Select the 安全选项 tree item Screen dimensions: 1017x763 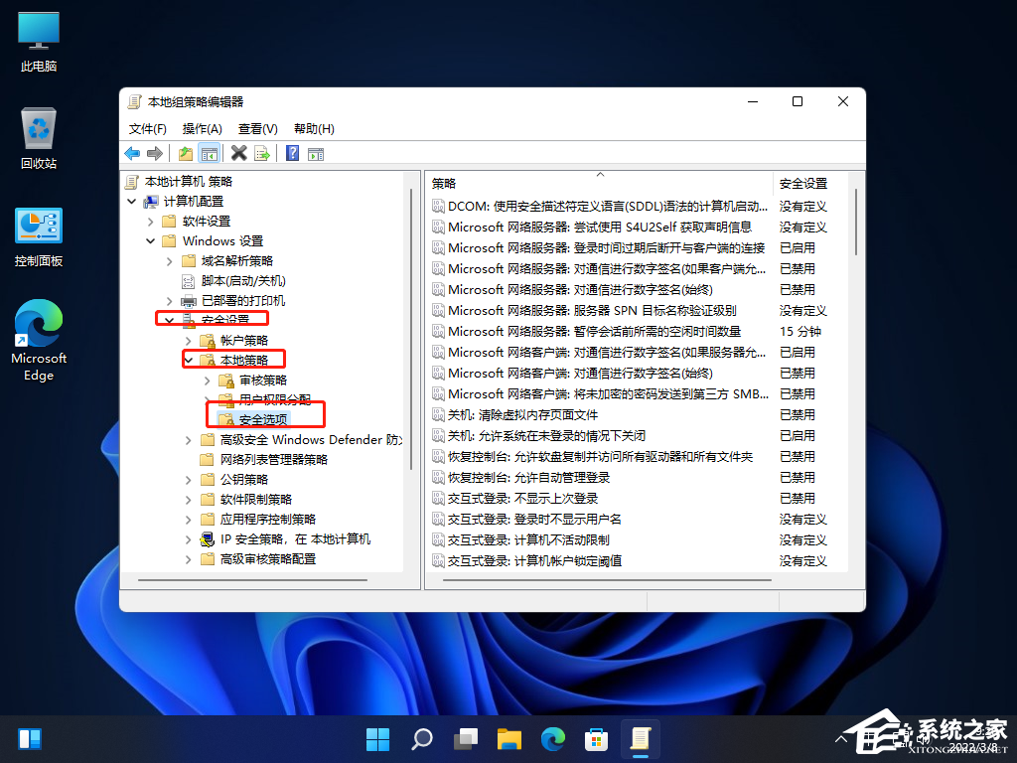(x=263, y=419)
